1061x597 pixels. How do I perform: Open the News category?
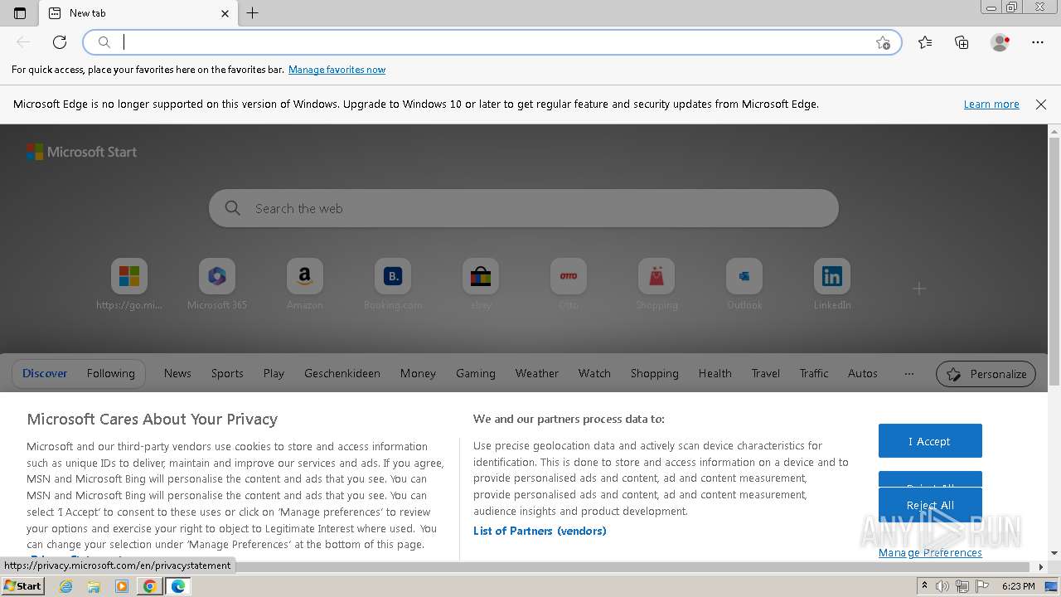pos(177,373)
